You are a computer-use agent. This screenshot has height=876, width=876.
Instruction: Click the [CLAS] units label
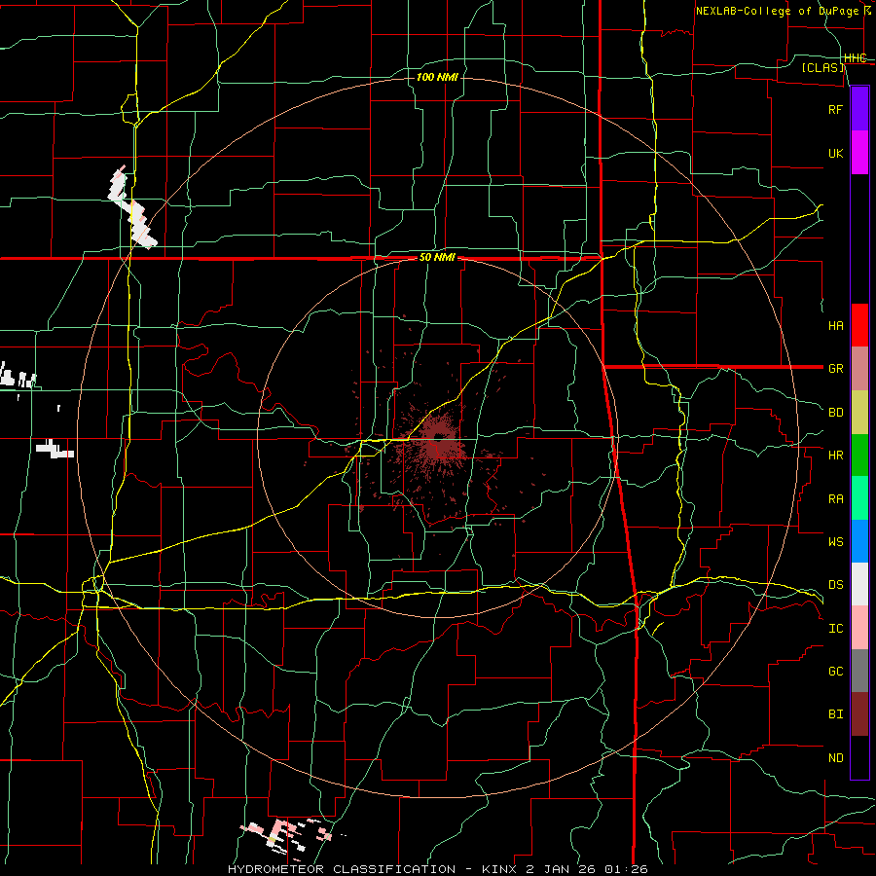coord(822,67)
